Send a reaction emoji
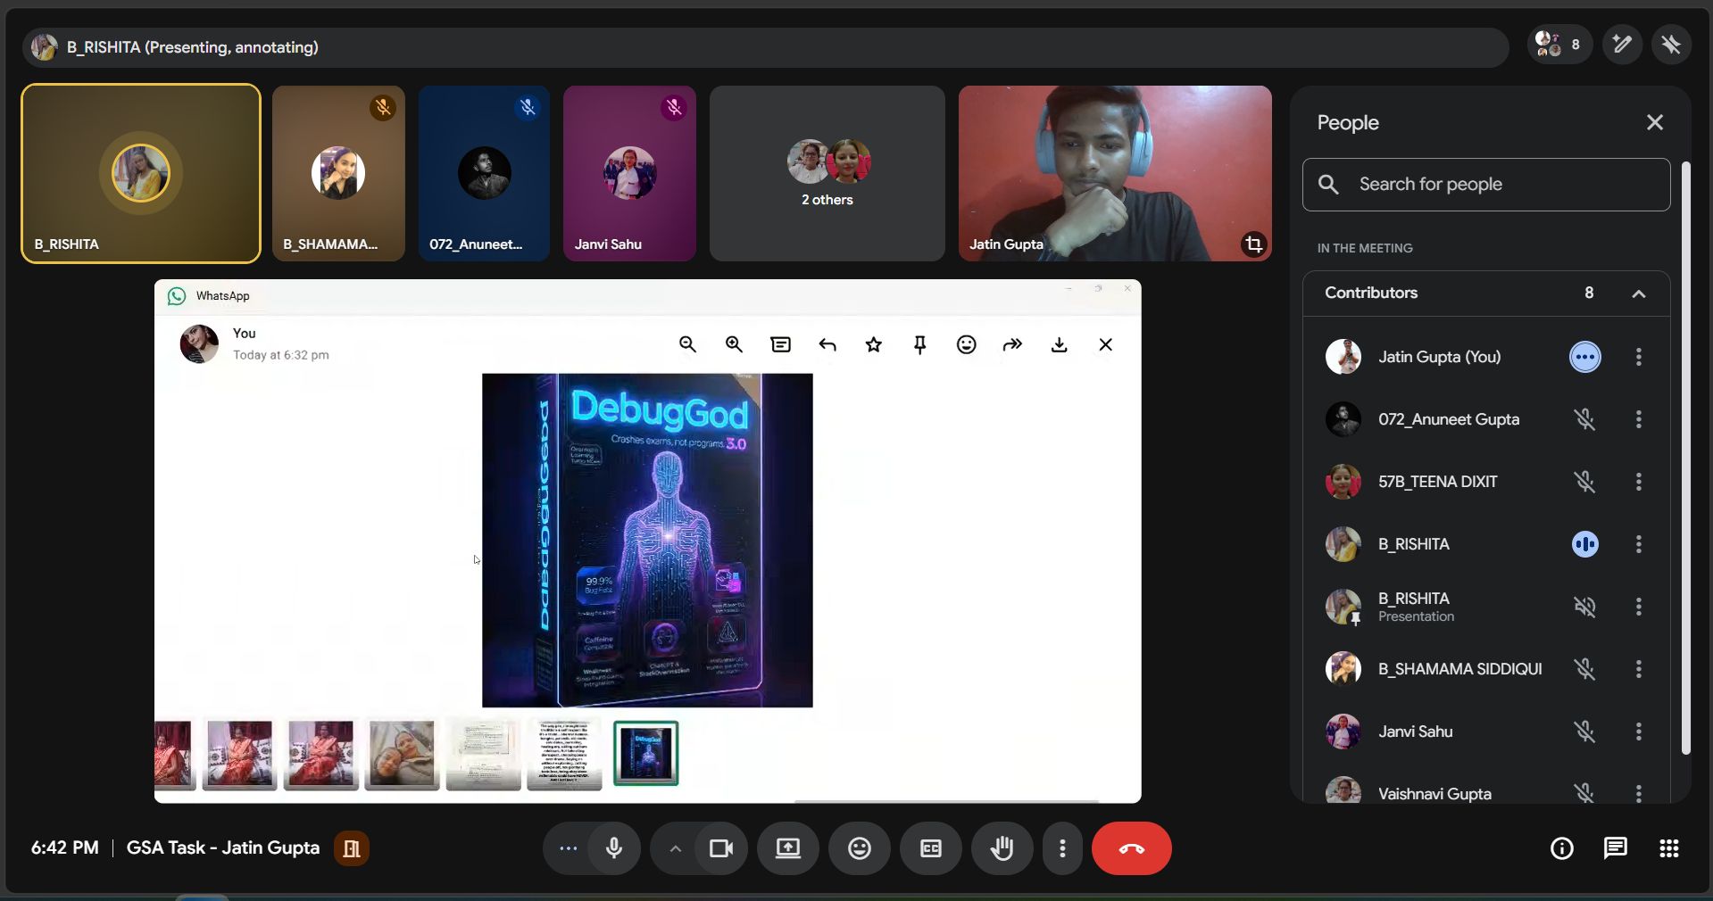 click(x=860, y=848)
